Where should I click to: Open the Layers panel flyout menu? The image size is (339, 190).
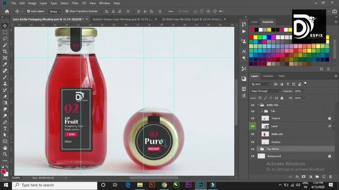click(x=336, y=76)
